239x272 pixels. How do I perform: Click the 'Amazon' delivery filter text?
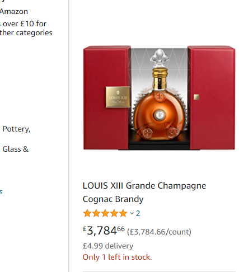pos(14,12)
